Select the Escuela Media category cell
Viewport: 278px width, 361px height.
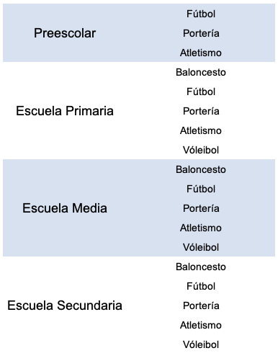pyautogui.click(x=65, y=208)
